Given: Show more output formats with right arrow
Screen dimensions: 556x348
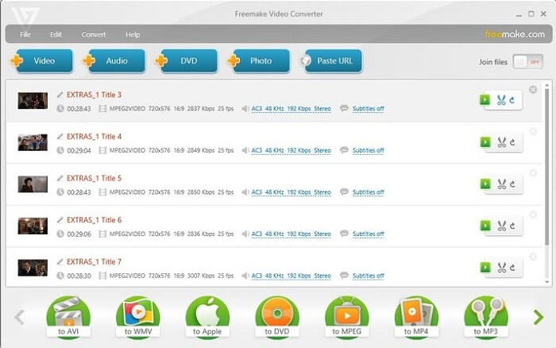Looking at the screenshot, I should tap(539, 317).
